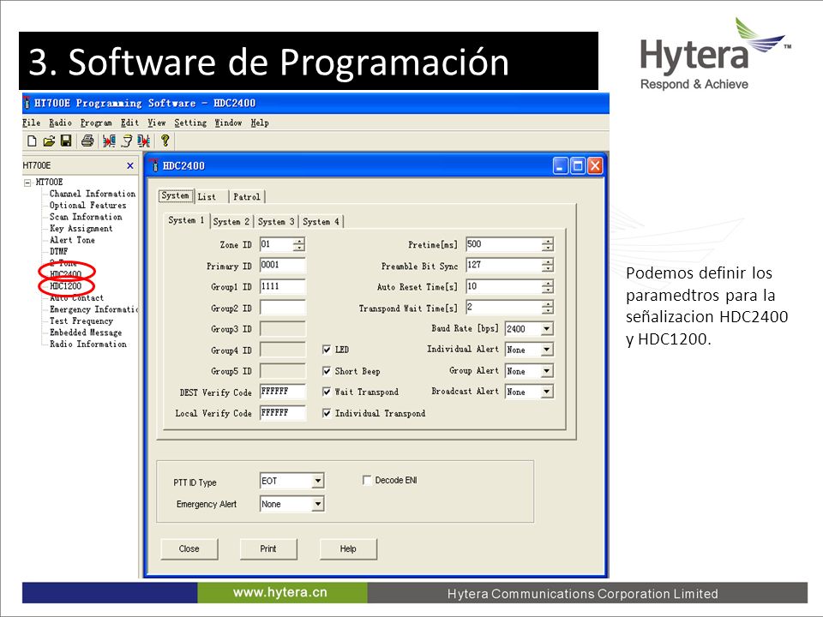Switch to the System 2 sub-tab
Screen dimensions: 823x617
tap(231, 222)
